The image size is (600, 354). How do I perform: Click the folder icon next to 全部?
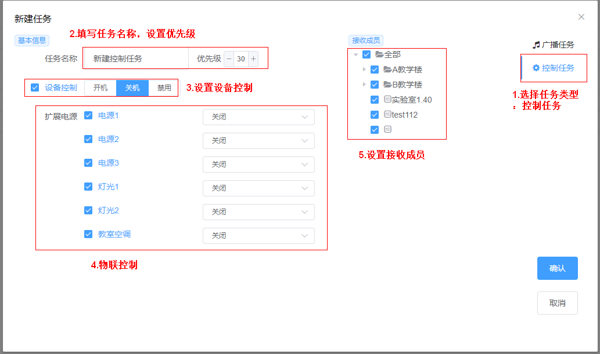tap(379, 54)
